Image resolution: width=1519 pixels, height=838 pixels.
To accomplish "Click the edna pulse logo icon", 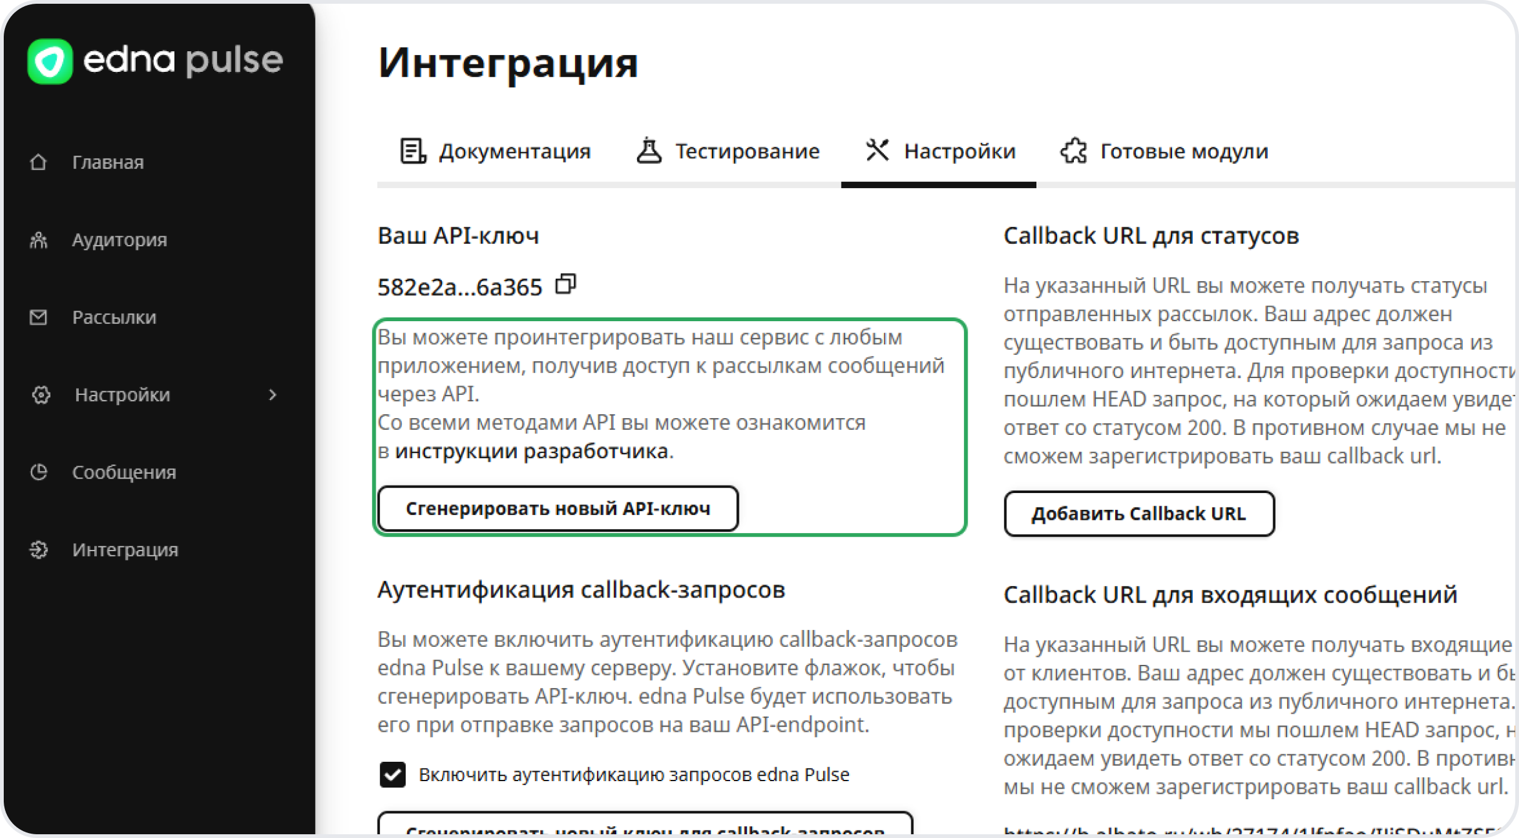I will [50, 61].
